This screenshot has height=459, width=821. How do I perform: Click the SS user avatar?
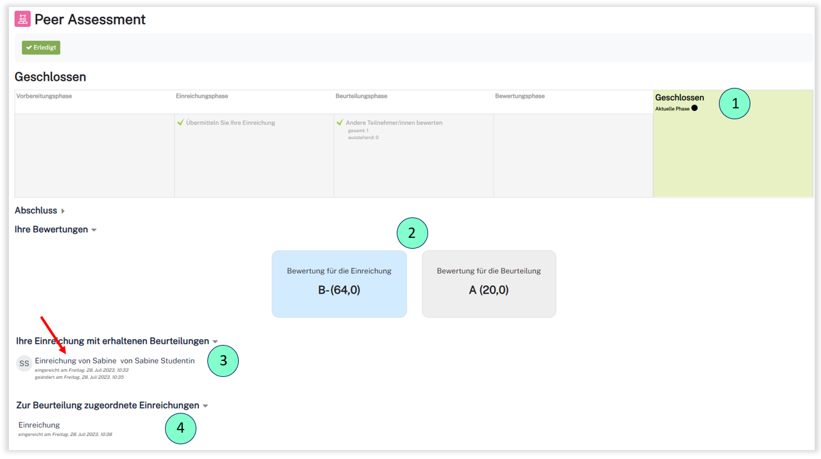point(24,363)
